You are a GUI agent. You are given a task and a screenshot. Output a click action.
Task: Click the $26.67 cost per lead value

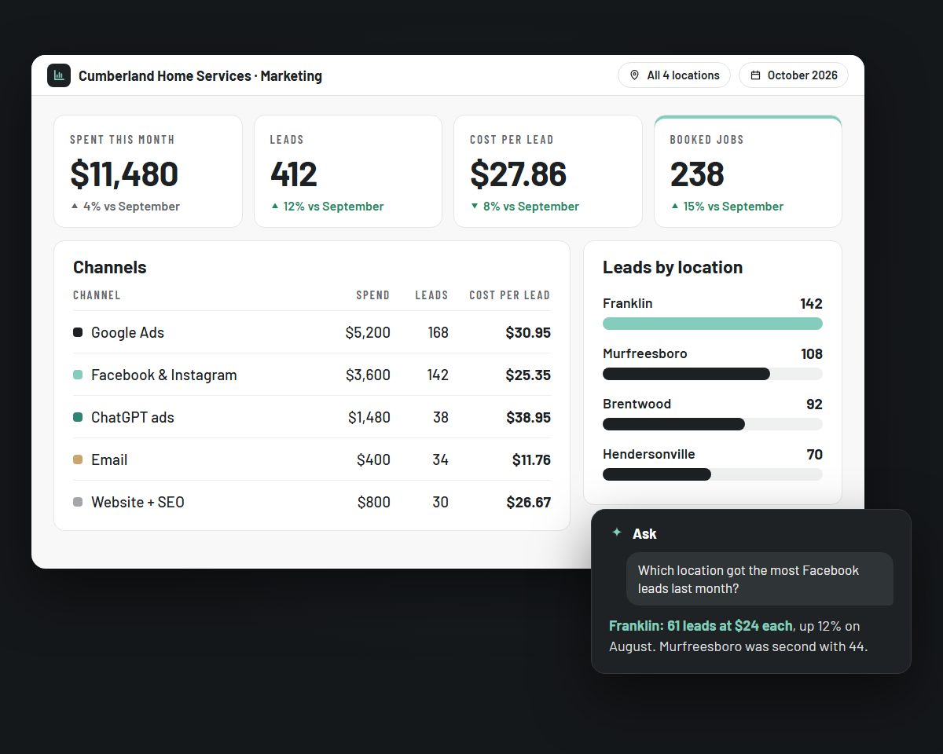pyautogui.click(x=528, y=502)
